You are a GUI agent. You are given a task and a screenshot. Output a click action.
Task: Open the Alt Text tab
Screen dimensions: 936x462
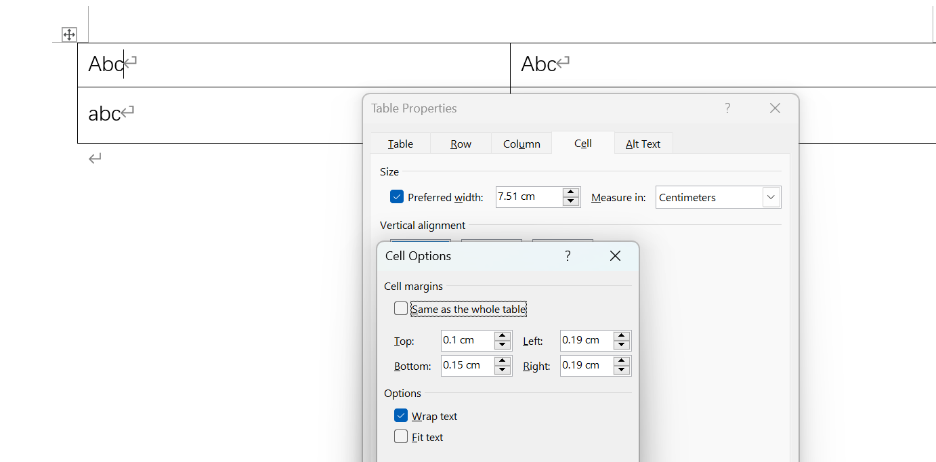[x=643, y=144]
